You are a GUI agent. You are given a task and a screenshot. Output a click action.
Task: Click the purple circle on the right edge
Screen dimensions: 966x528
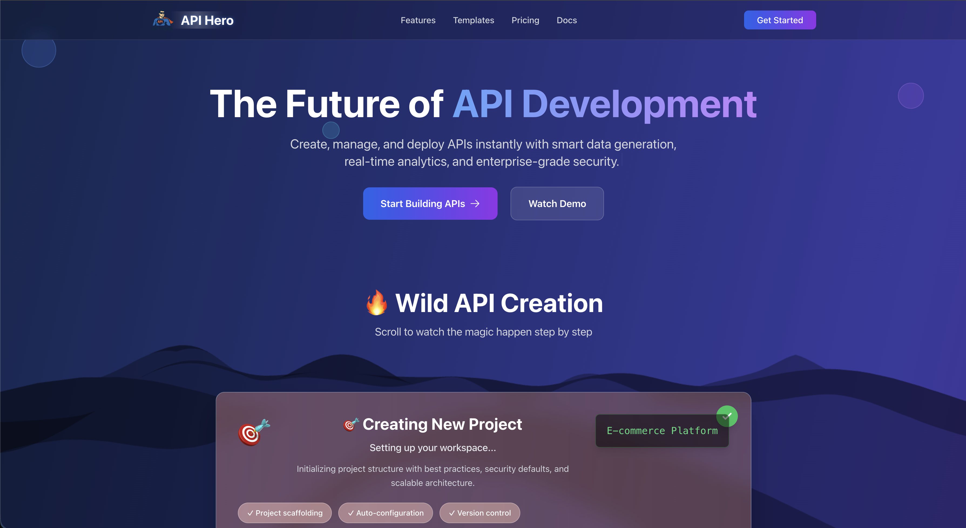click(x=910, y=96)
